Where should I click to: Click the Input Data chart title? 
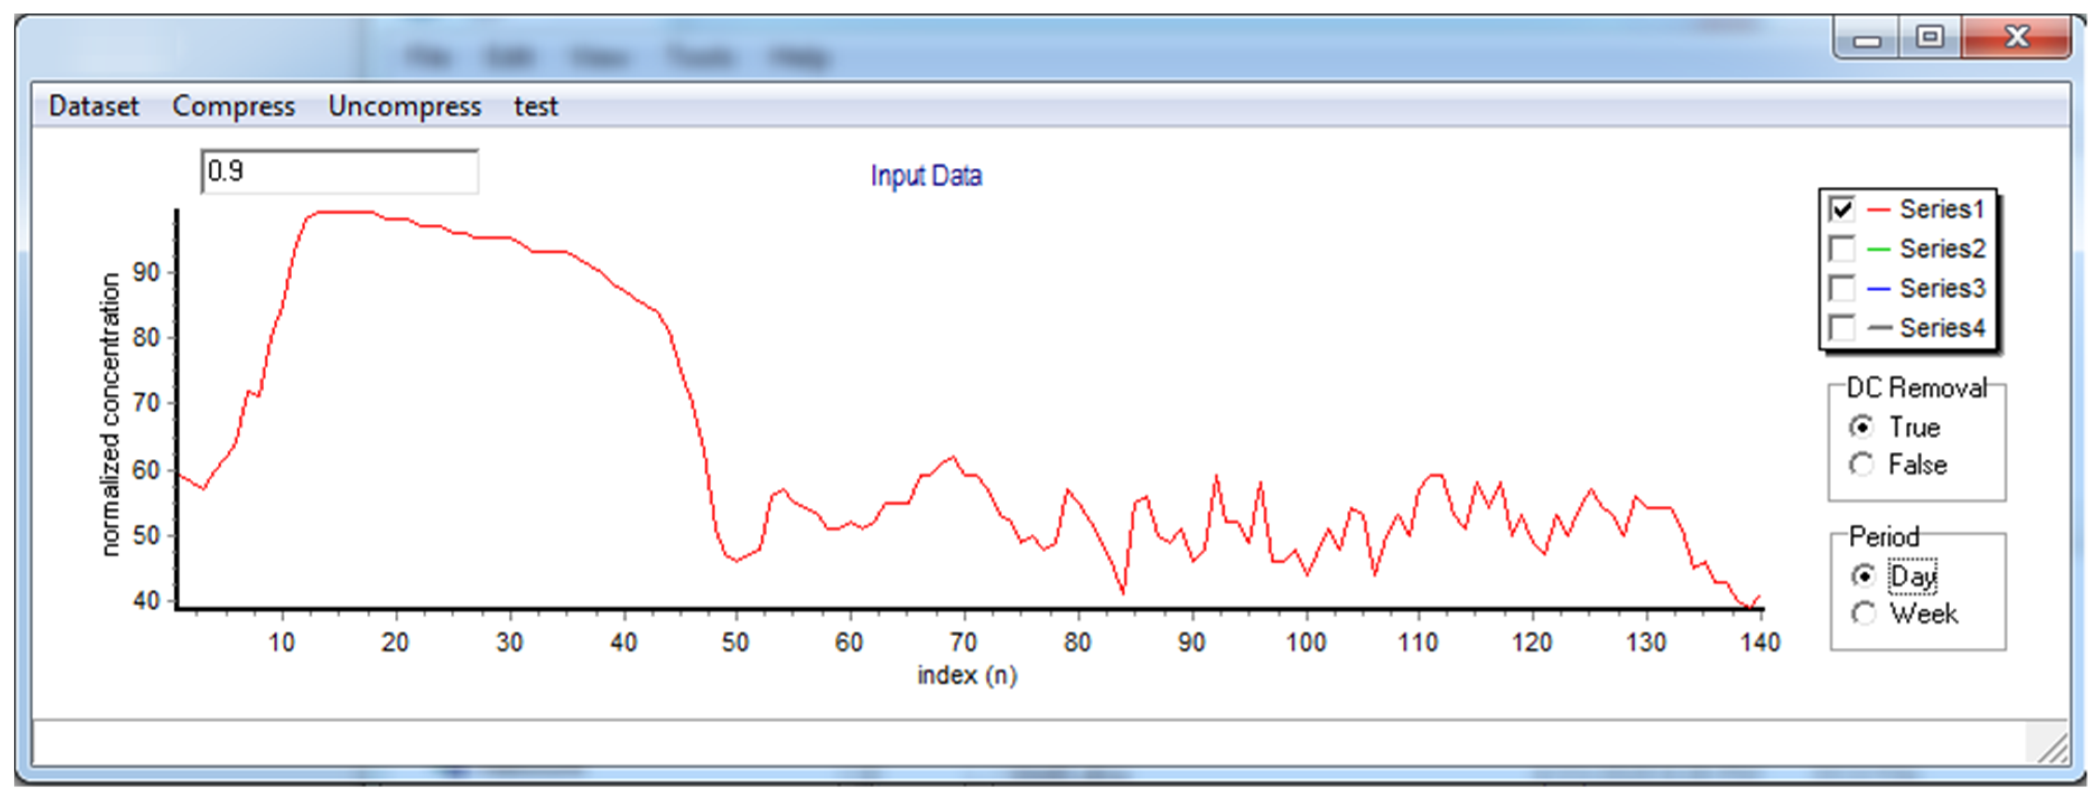(926, 176)
